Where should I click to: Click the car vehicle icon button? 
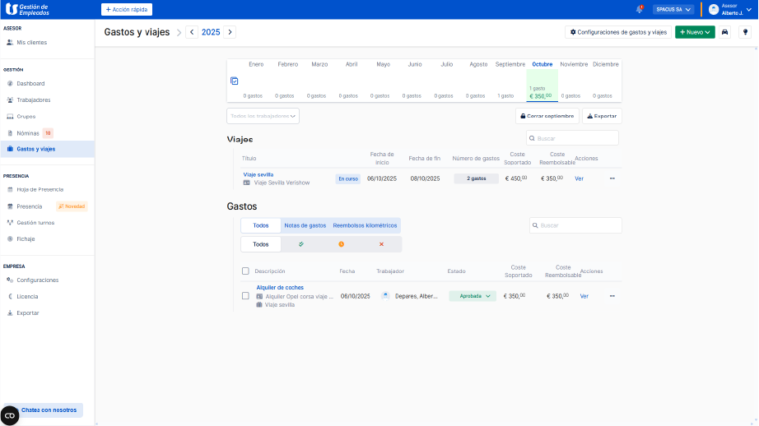pos(724,32)
